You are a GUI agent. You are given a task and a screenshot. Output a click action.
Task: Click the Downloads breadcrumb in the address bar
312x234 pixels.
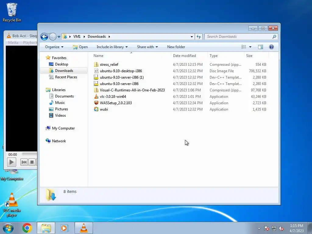(x=97, y=37)
